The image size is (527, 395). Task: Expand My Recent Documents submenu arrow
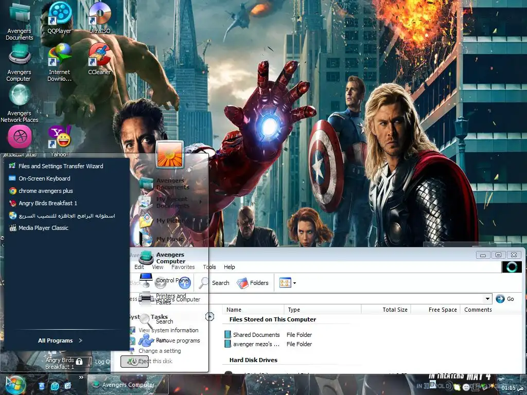(201, 202)
